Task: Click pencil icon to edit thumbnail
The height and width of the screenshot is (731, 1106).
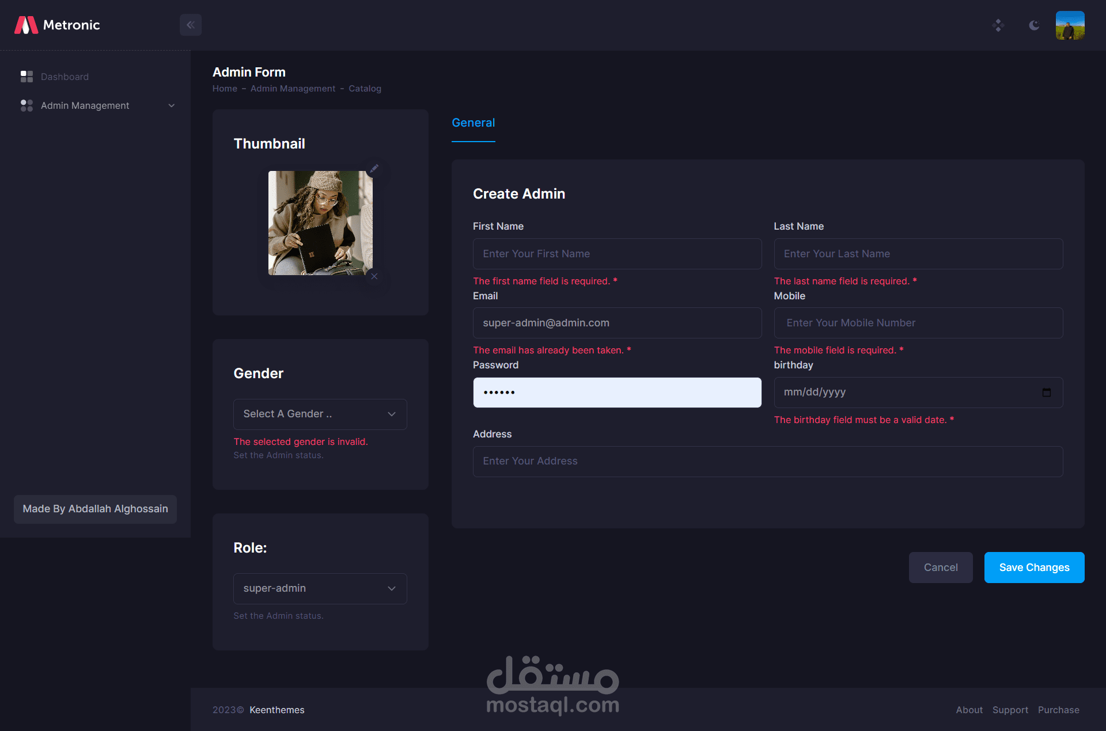Action: (x=374, y=168)
